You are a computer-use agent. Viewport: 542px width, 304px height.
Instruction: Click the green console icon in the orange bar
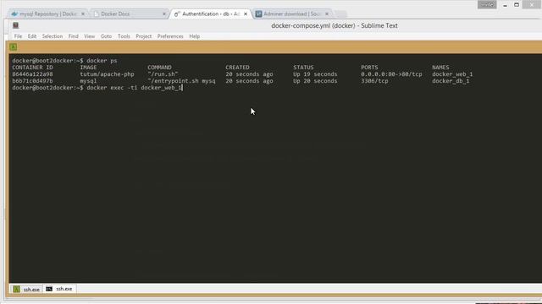14,47
